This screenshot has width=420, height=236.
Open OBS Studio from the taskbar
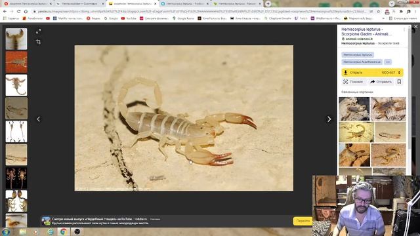pyautogui.click(x=77, y=231)
